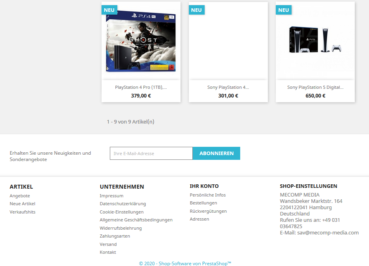The height and width of the screenshot is (266, 369).
Task: Click the '1 - 9 von 9 Artikel(n)' text
Action: [131, 122]
